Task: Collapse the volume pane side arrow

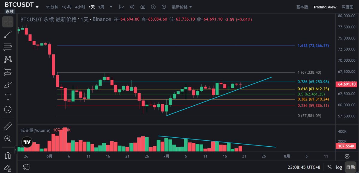Action: [16, 150]
